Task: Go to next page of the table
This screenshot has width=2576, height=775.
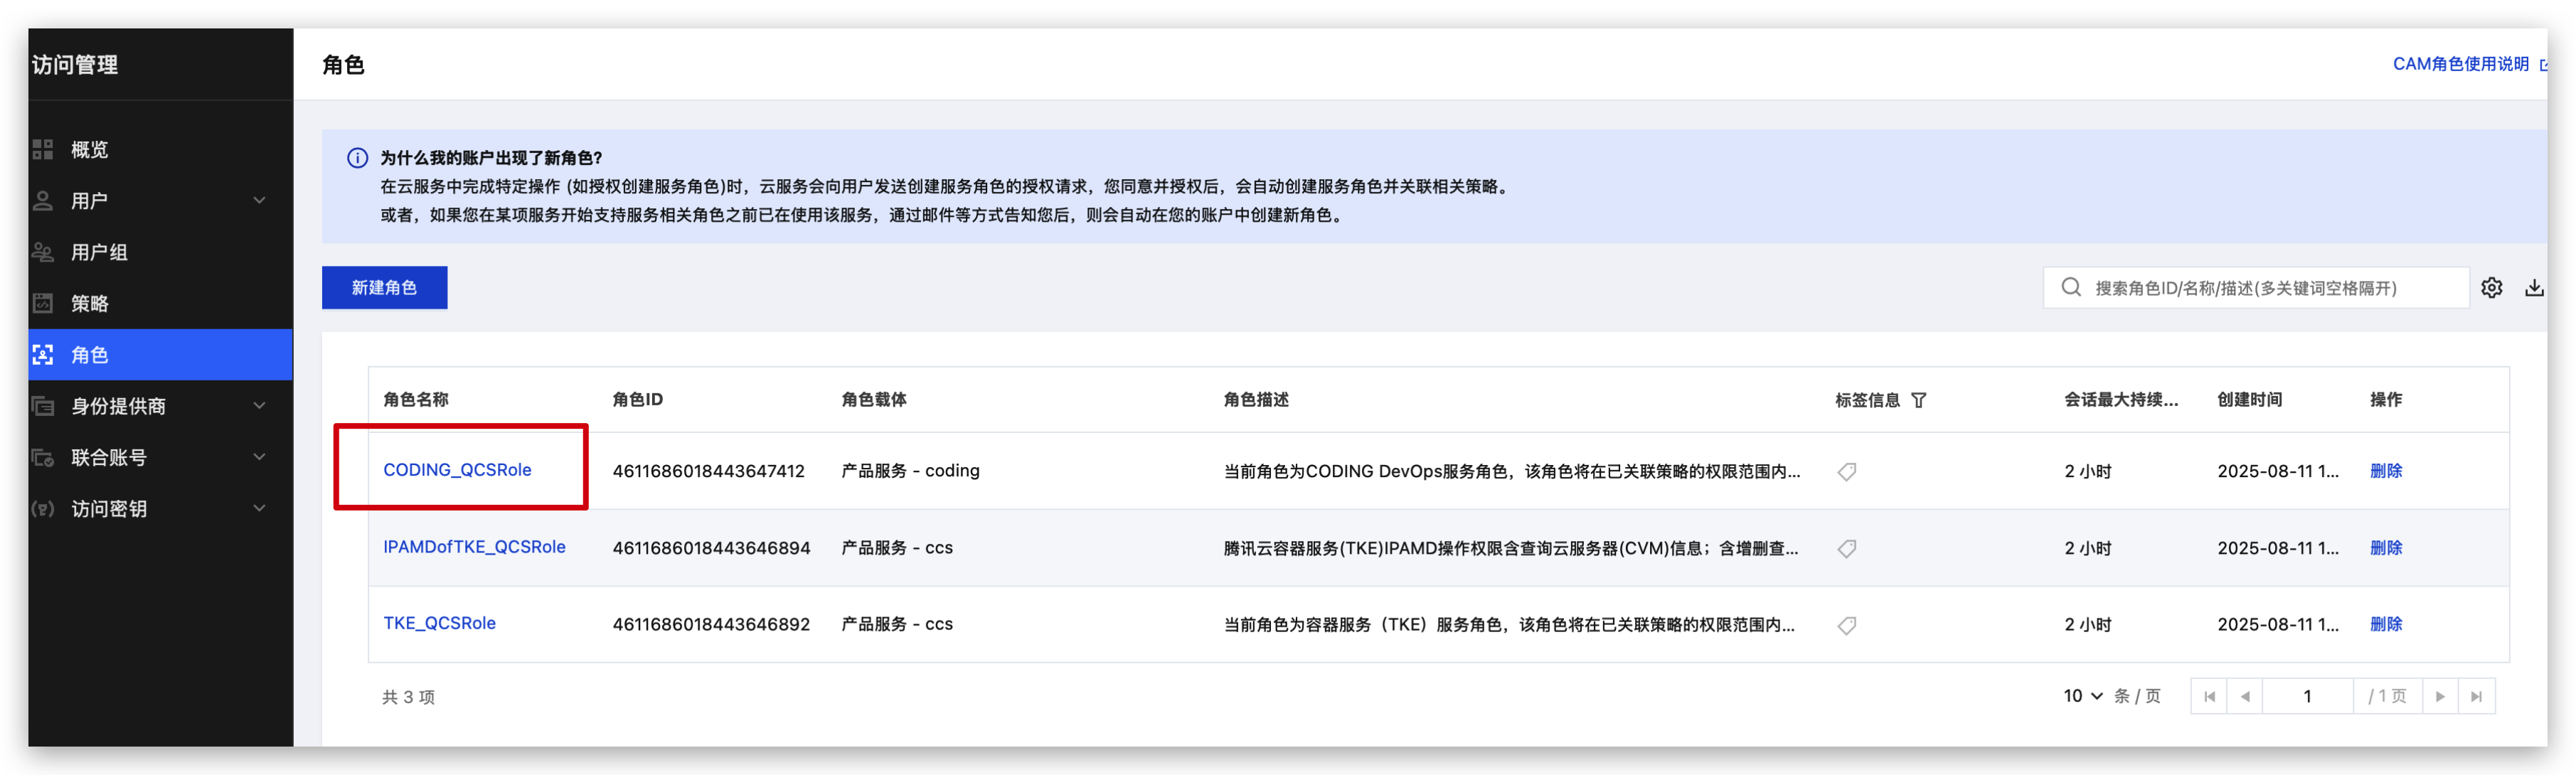Action: pyautogui.click(x=2439, y=696)
